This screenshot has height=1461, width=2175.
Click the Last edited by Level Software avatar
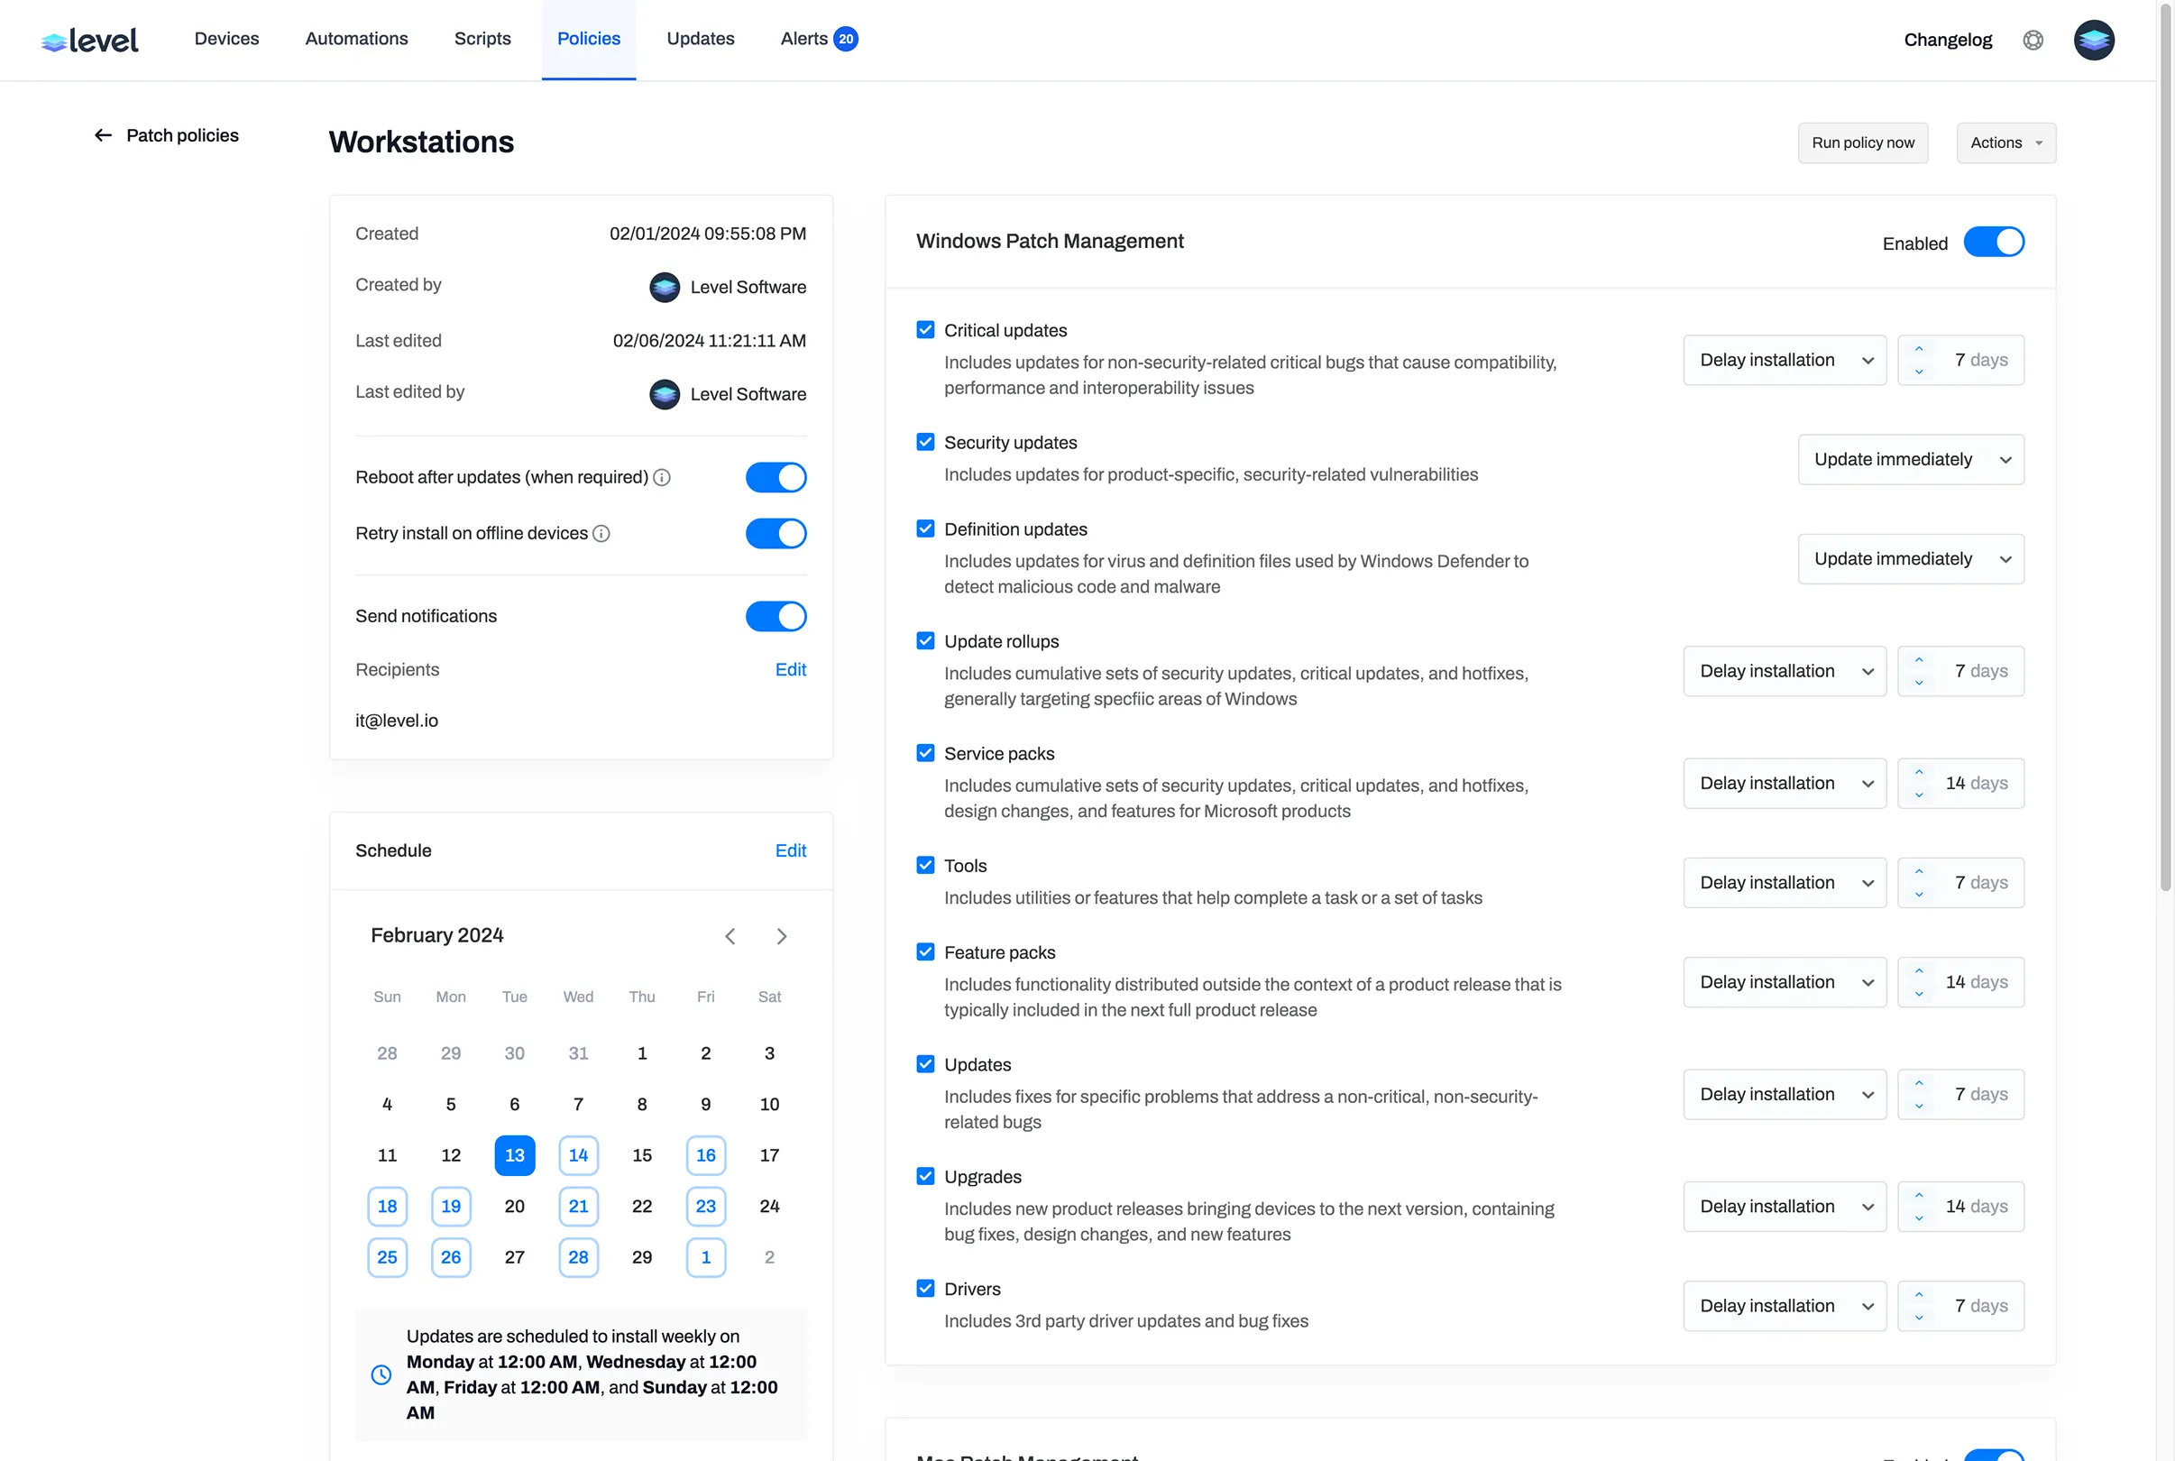coord(665,394)
